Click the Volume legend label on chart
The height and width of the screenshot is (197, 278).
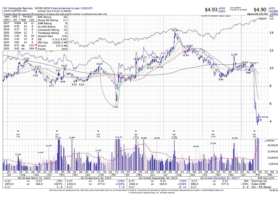270,141
